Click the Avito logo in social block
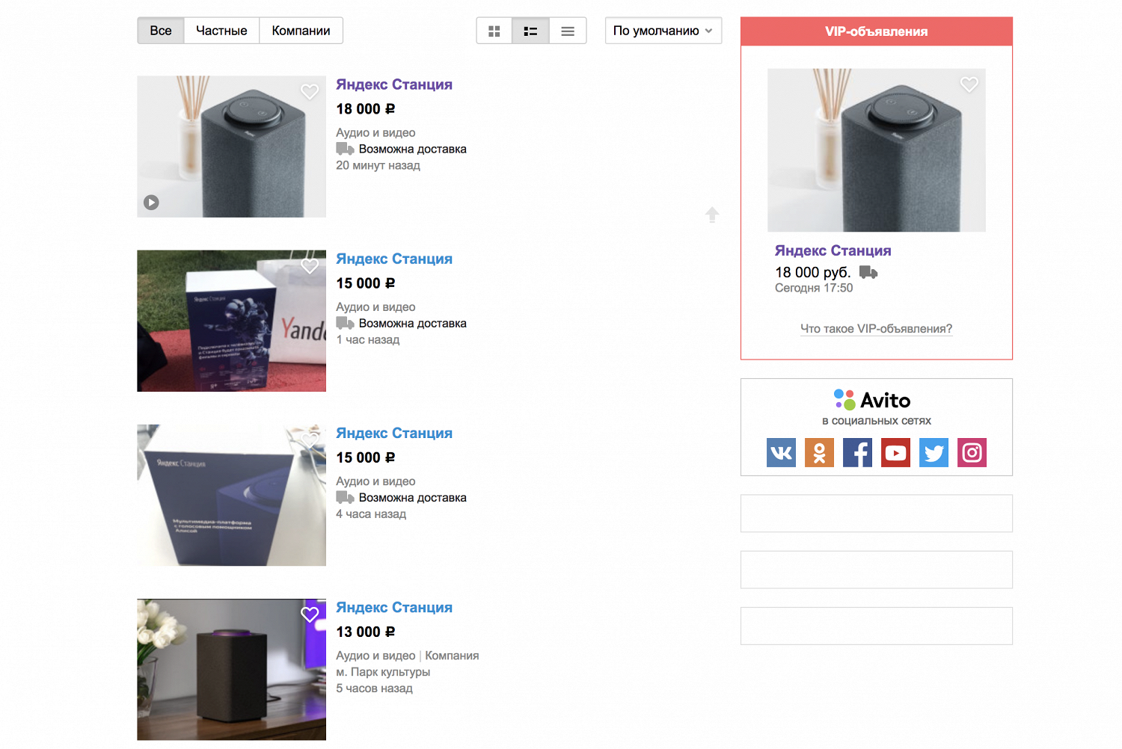 click(x=872, y=400)
